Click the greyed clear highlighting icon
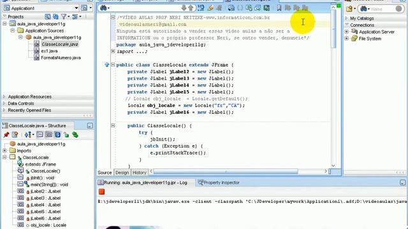Screen dimensions: 408x229 (x=219, y=8)
